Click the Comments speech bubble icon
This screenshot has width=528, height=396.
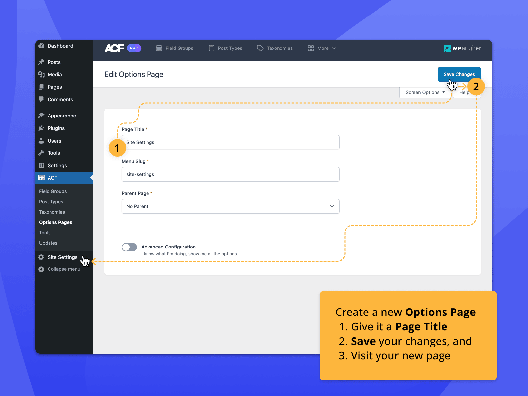41,99
